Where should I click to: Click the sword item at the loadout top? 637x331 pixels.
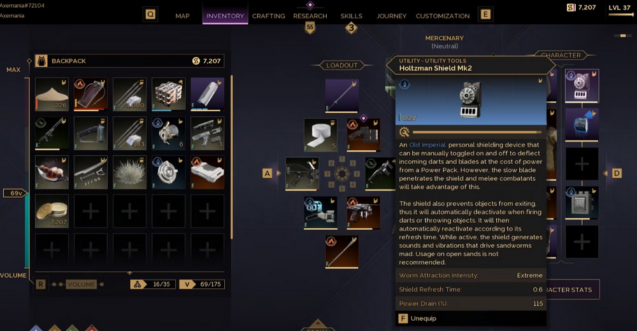341,96
